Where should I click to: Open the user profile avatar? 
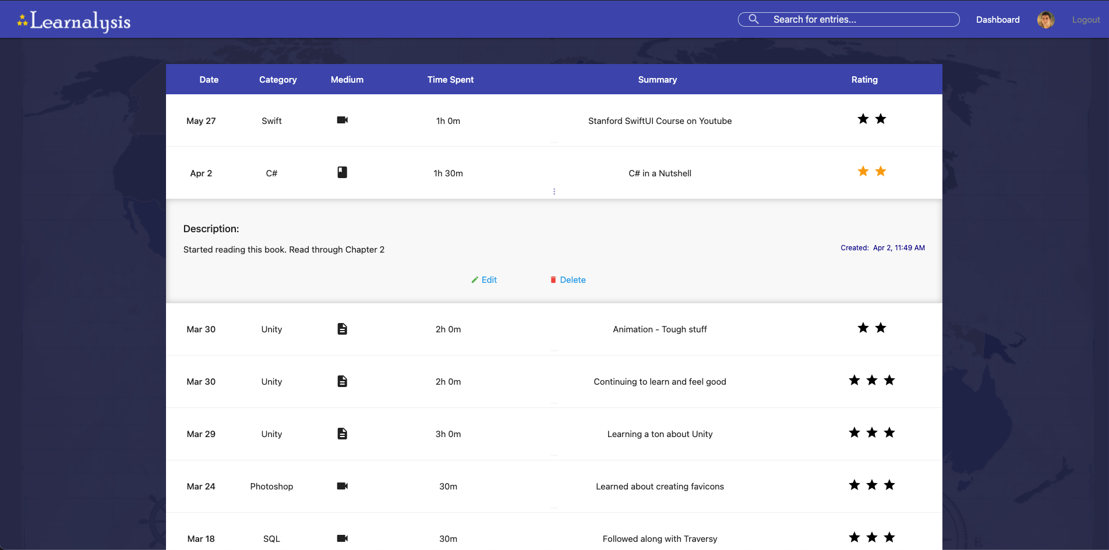point(1046,20)
